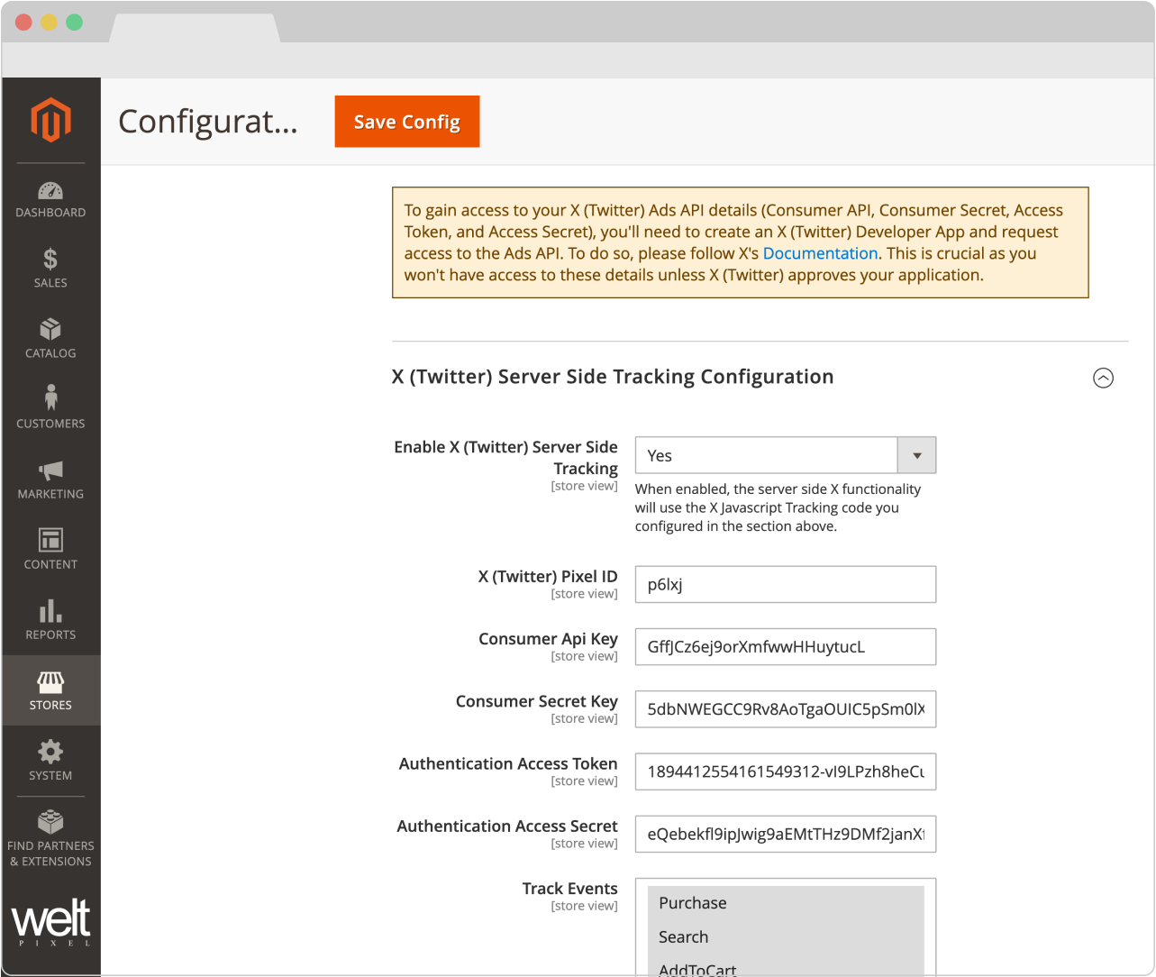Click the Customers sidebar icon
This screenshot has width=1156, height=977.
pyautogui.click(x=50, y=408)
